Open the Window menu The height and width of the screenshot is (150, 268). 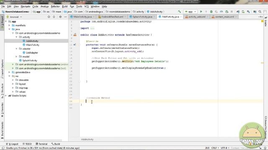click(95, 7)
